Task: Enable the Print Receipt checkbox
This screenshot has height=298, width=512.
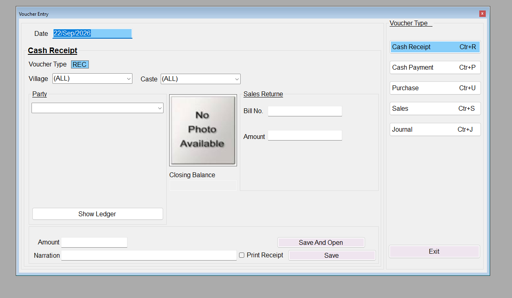Action: pyautogui.click(x=242, y=255)
